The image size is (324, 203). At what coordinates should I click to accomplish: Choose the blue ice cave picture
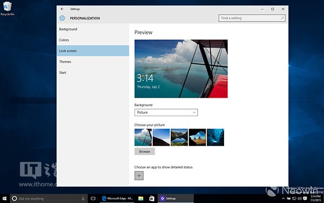coord(215,137)
